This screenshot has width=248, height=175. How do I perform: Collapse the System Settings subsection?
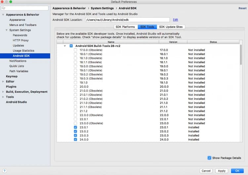tap(7, 30)
